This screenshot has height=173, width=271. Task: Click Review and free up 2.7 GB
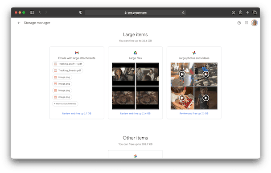(77, 114)
